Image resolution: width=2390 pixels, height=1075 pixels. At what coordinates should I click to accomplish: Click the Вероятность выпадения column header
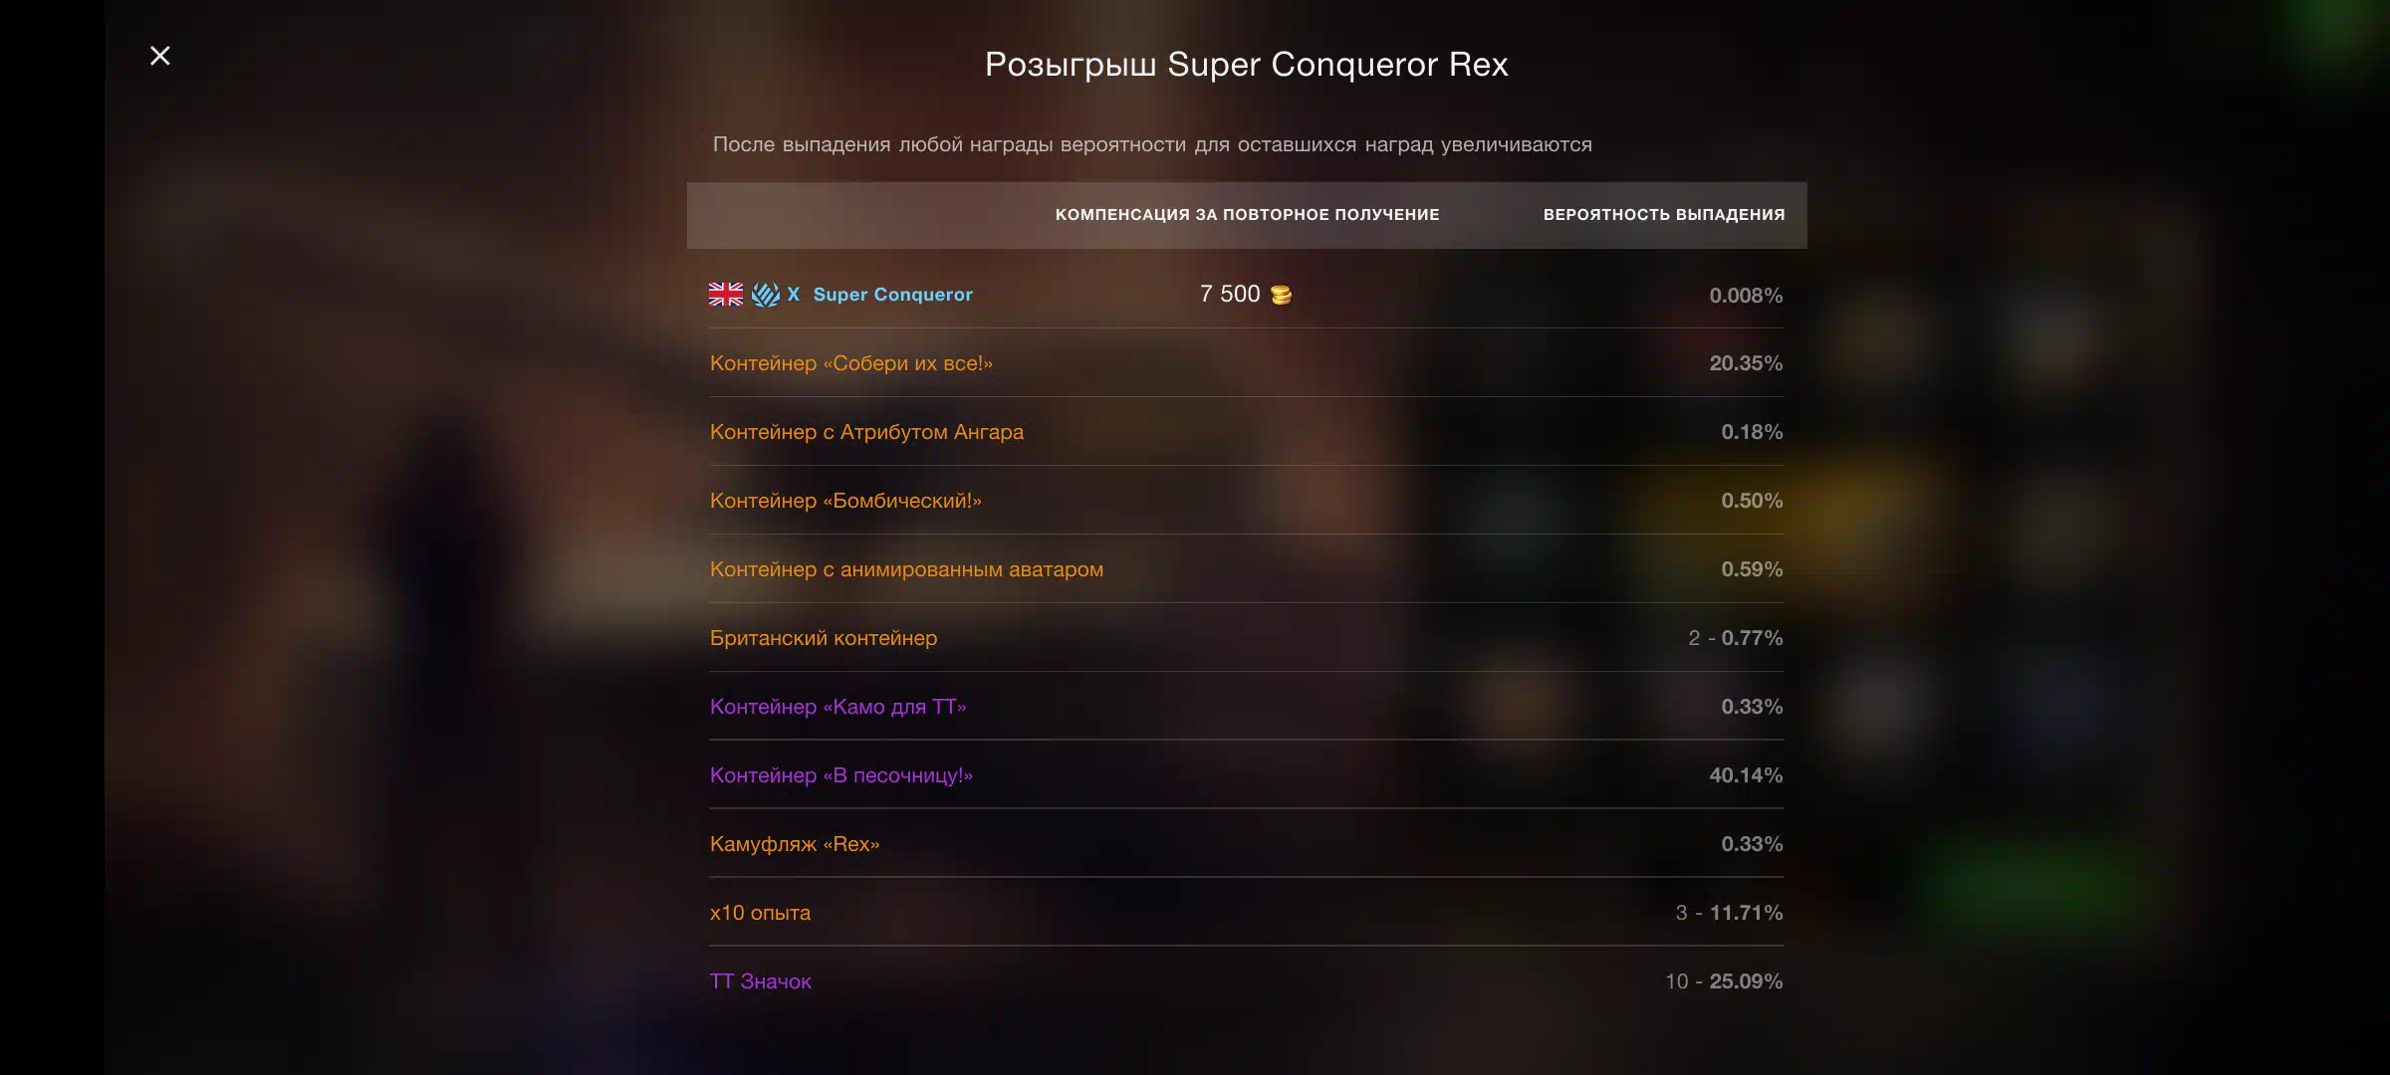pos(1663,215)
